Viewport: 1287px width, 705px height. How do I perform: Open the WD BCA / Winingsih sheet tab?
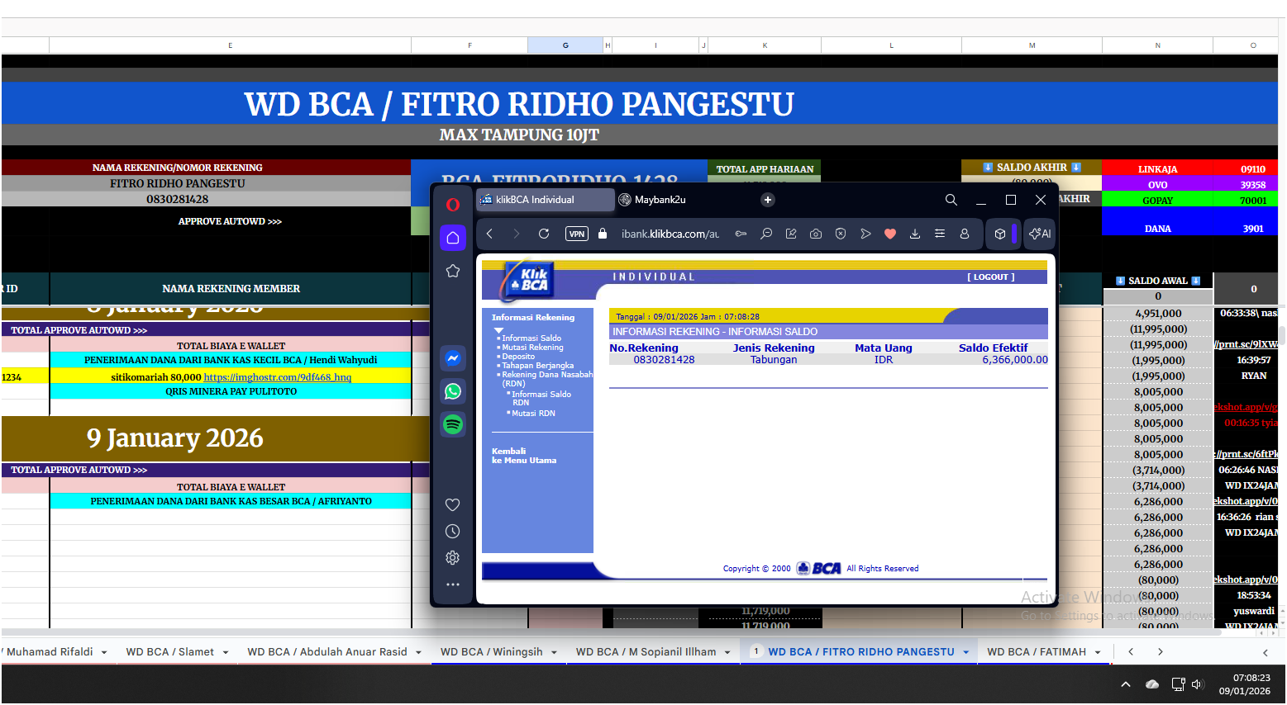tap(492, 652)
